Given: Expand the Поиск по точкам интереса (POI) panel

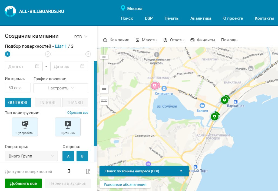Looking at the screenshot, I should [x=144, y=171].
